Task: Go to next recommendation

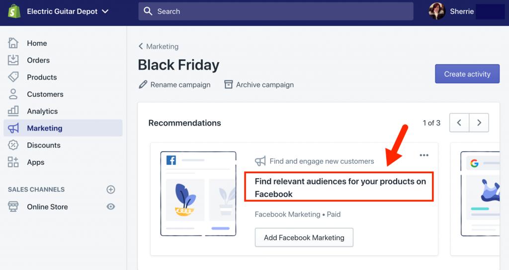Action: click(479, 123)
